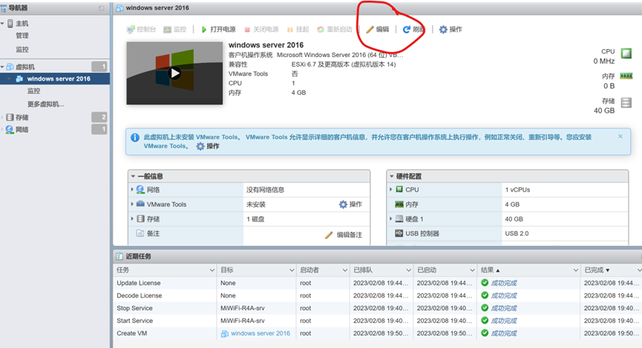Screen dimensions: 642x348
Task: Click 更多虚拟机... in navigator
Action: pyautogui.click(x=46, y=104)
